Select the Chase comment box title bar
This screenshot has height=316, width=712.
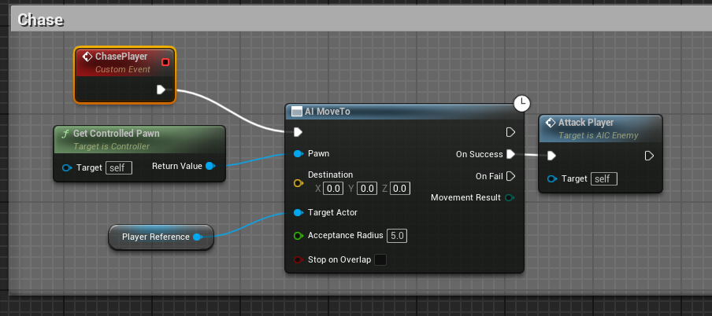click(361, 20)
